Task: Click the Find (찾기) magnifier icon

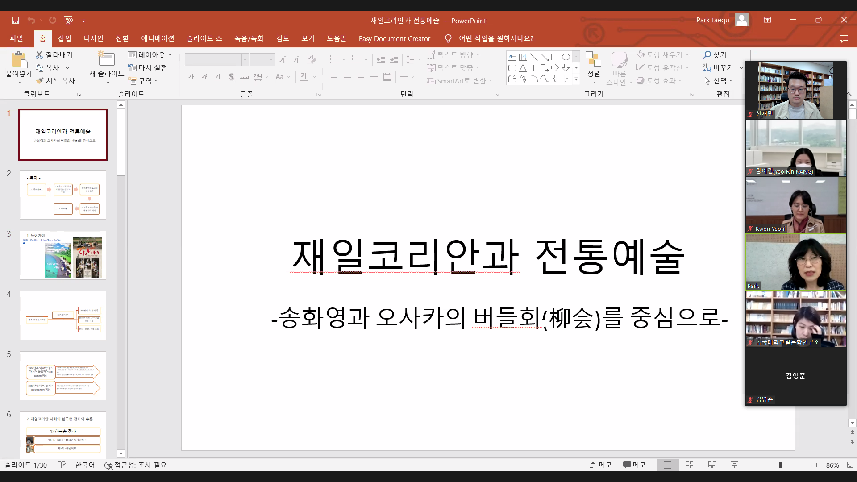Action: [707, 55]
